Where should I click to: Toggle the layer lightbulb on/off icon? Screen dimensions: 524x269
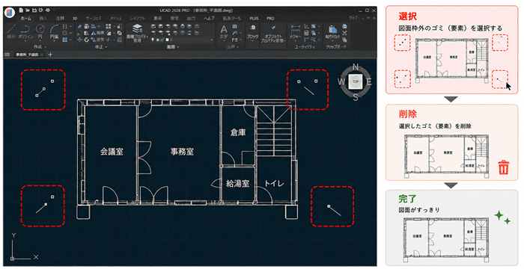click(x=153, y=40)
